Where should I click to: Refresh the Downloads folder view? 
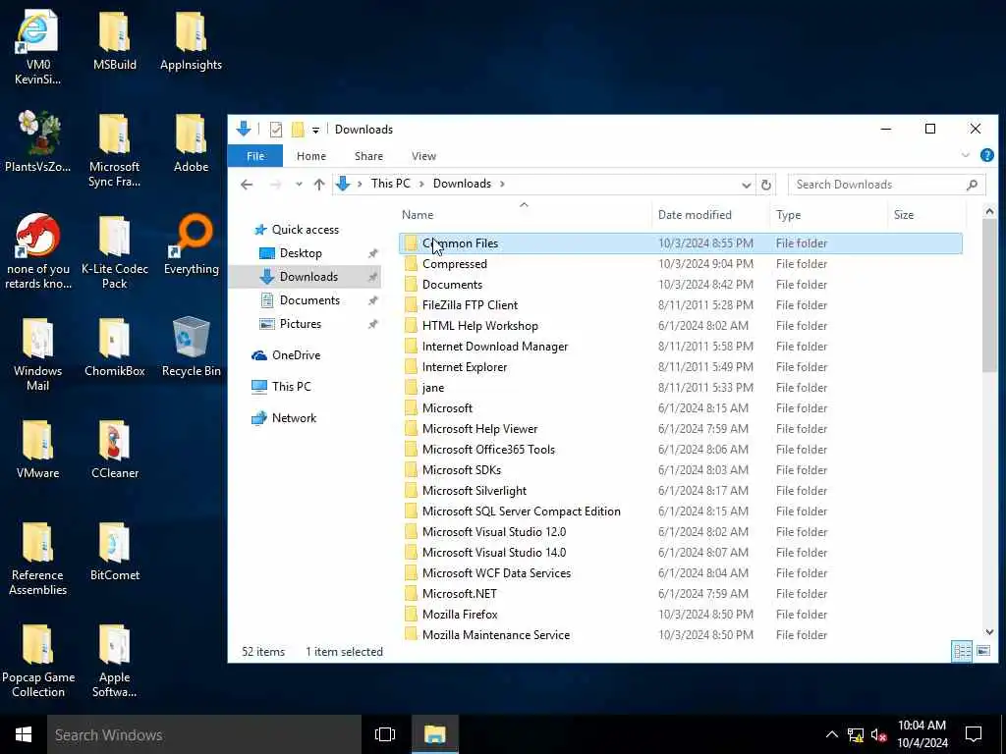click(765, 185)
